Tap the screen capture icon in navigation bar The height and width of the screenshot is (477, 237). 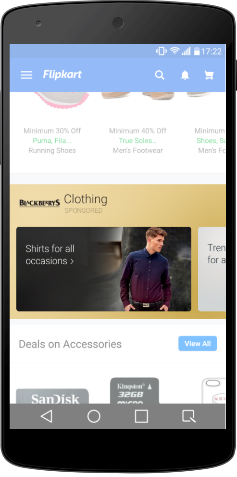[189, 416]
